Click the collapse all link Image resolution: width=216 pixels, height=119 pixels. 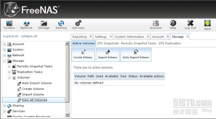(29, 36)
